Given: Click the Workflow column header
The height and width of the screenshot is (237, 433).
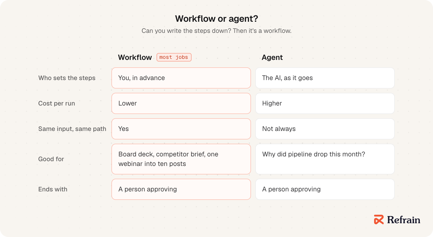Looking at the screenshot, I should point(135,57).
